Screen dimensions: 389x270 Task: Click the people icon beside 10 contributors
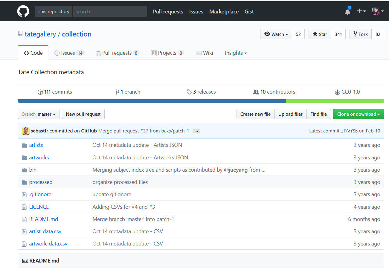point(256,92)
